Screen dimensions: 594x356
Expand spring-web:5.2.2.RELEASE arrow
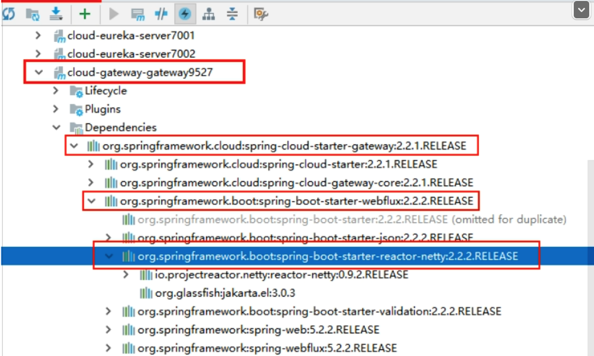pos(108,330)
